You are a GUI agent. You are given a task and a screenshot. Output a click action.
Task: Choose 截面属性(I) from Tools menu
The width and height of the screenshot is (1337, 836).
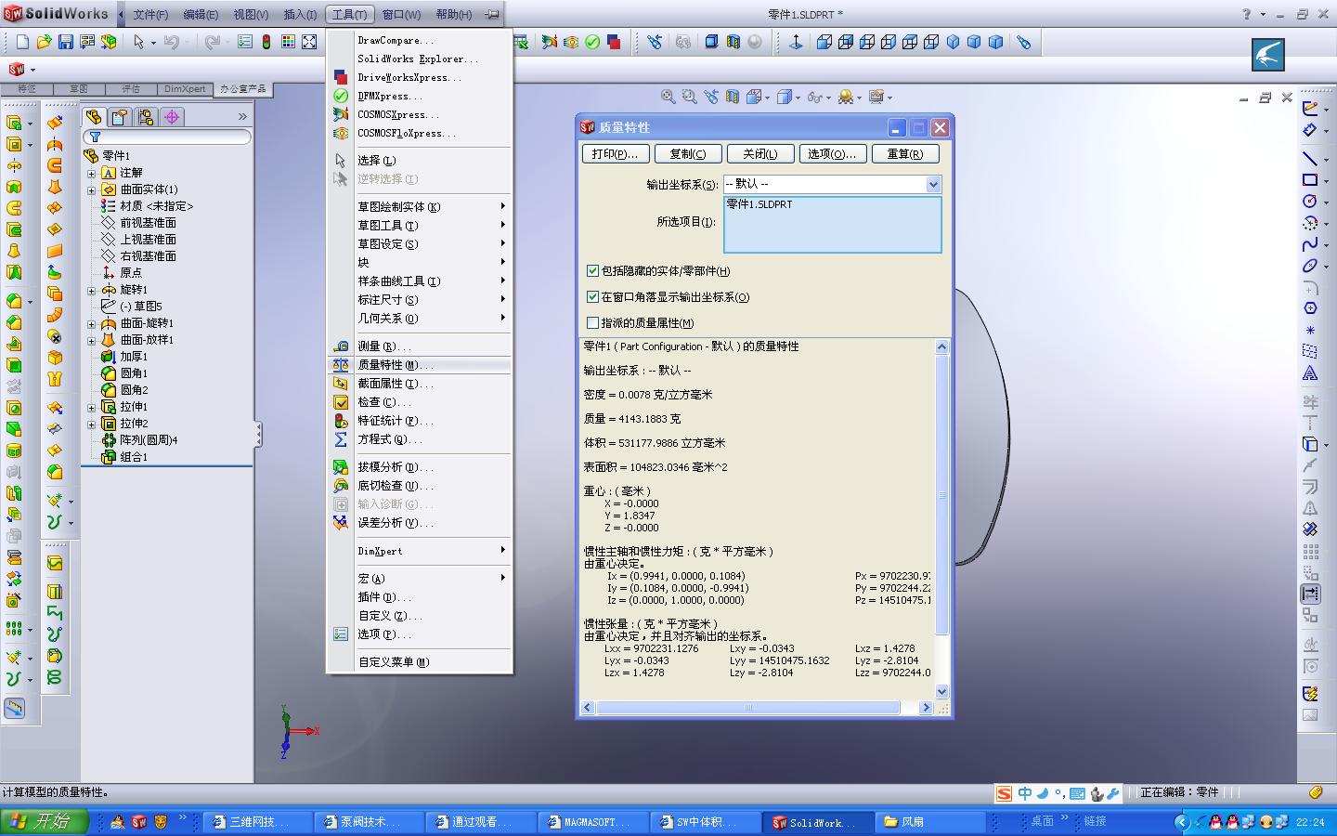click(x=419, y=384)
